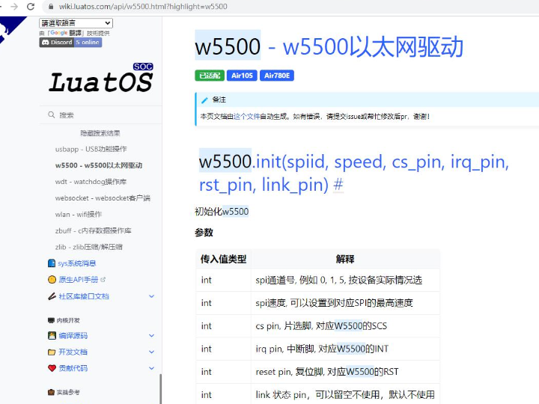The image size is (539, 404).
Task: Click the 原生API手册 orange circle icon
Action: coord(52,280)
